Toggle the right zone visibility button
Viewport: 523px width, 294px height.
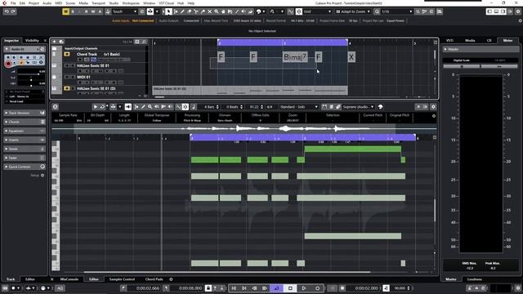tap(503, 11)
